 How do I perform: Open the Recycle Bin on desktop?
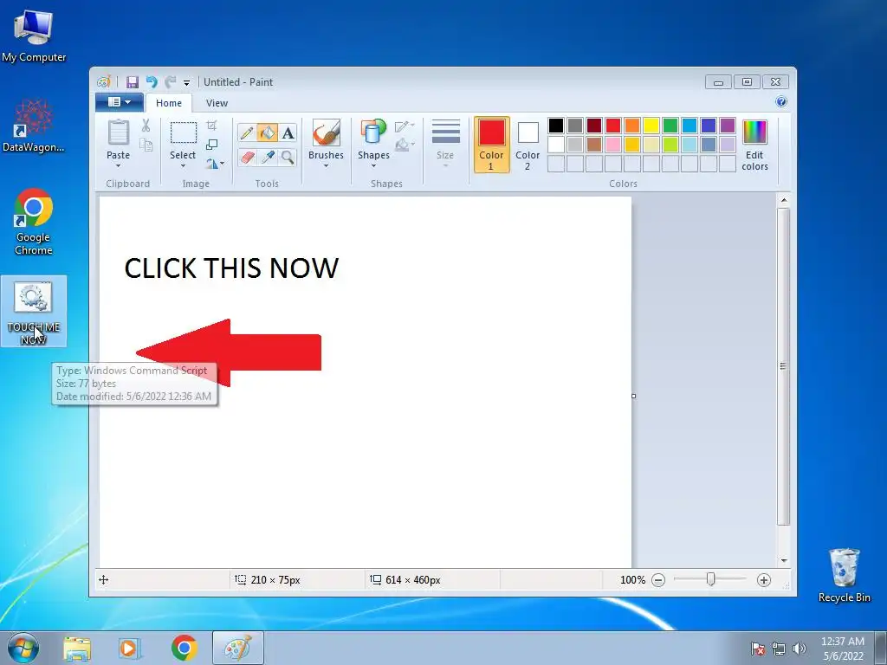844,575
